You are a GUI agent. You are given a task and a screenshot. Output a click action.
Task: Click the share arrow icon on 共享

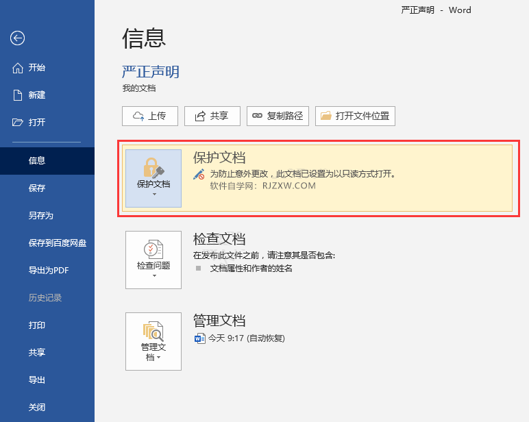(200, 116)
